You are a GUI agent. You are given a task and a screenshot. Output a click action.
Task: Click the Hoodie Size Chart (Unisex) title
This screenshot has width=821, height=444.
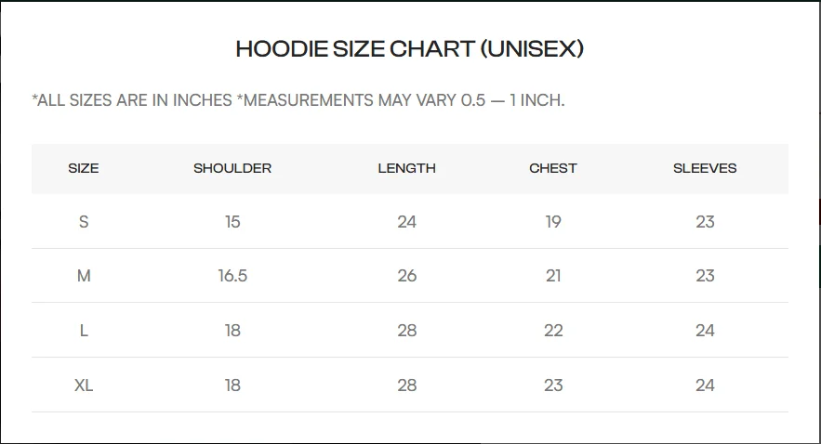pyautogui.click(x=409, y=49)
